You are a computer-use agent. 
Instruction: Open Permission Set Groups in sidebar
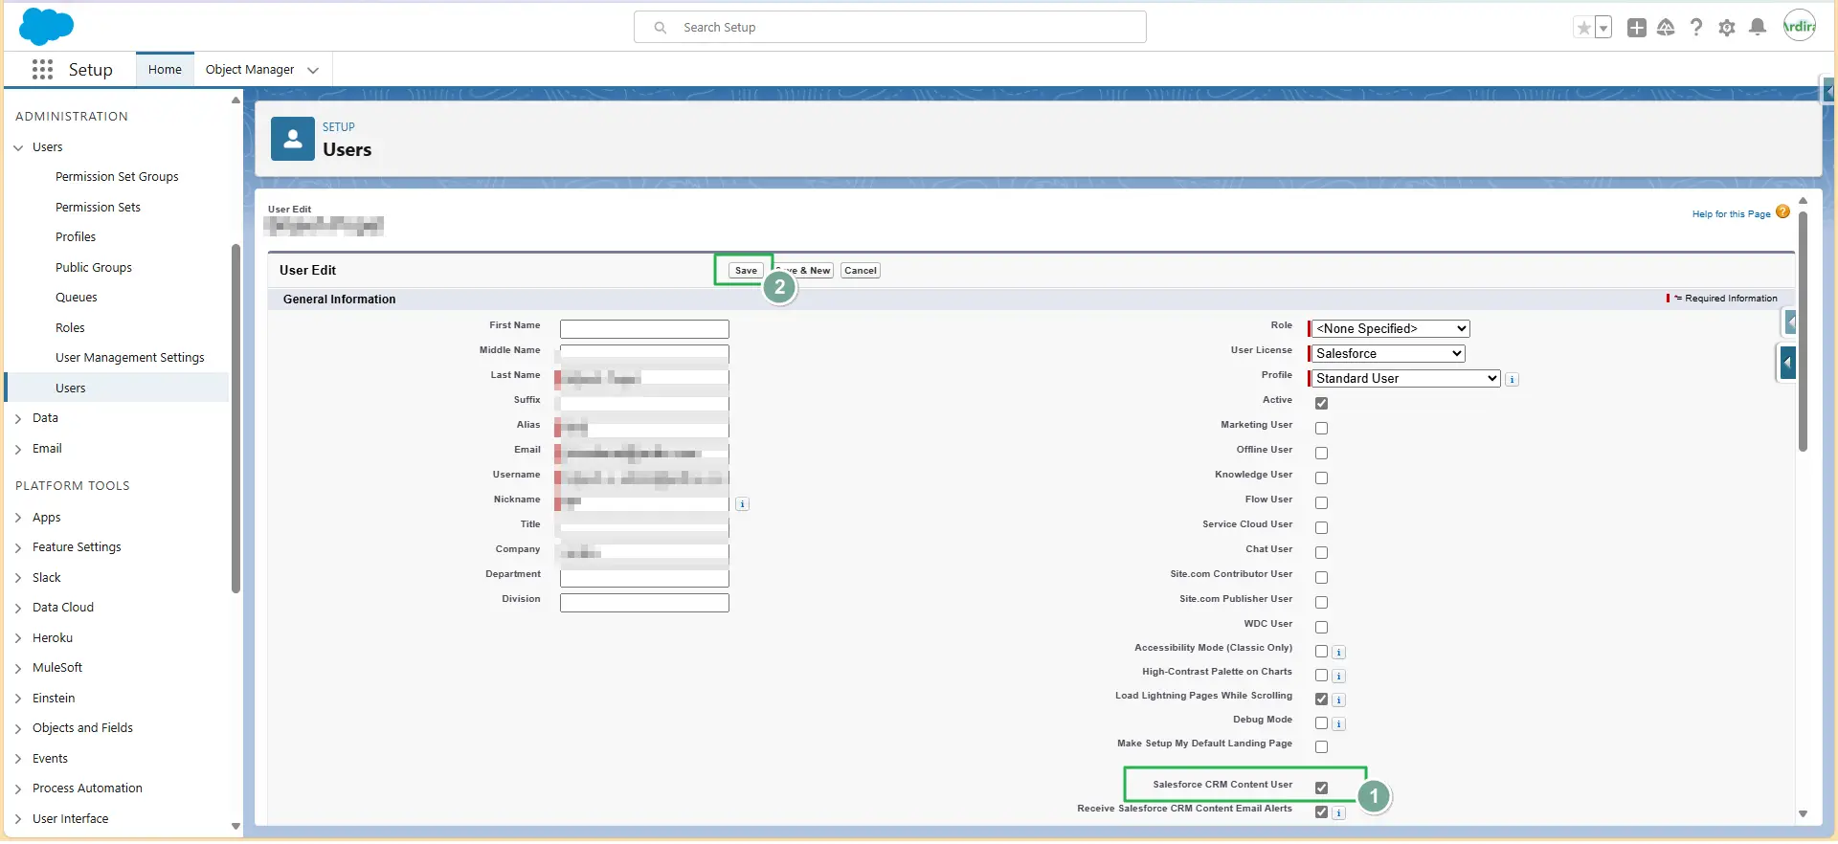tap(117, 177)
